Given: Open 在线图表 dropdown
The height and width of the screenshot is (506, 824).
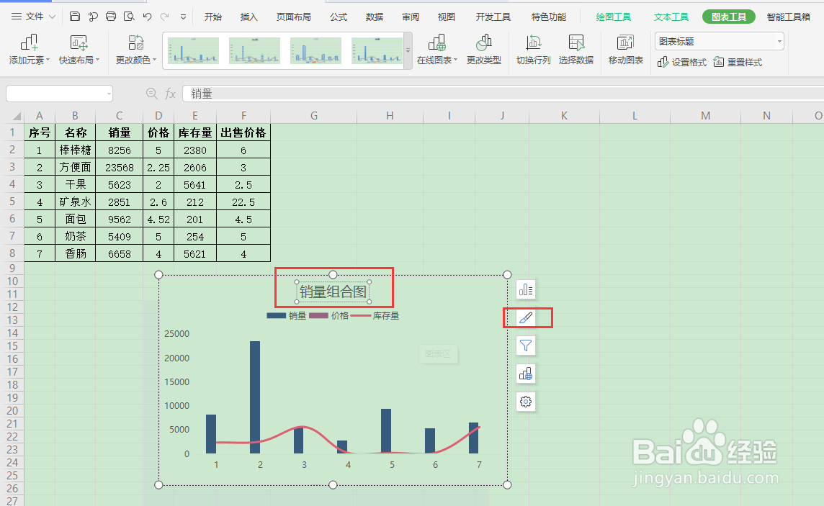Looking at the screenshot, I should coord(436,50).
